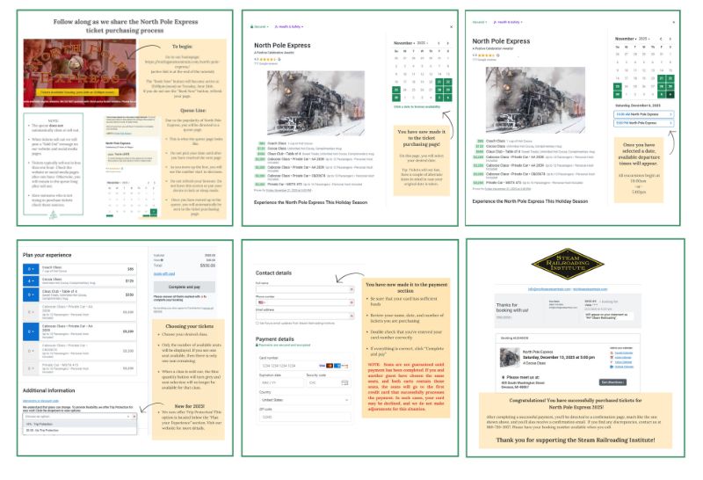
Task: Click the Email address input field
Action: (x=305, y=316)
